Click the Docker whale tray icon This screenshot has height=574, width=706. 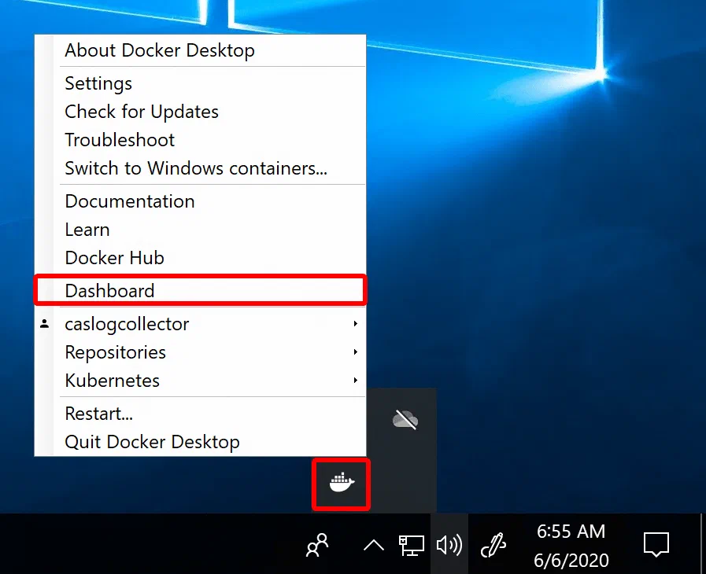point(342,483)
